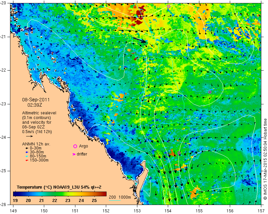Select the Argo float marker near 155.3E, 22.6S
Screen dimensions: 268x214
[x=210, y=92]
